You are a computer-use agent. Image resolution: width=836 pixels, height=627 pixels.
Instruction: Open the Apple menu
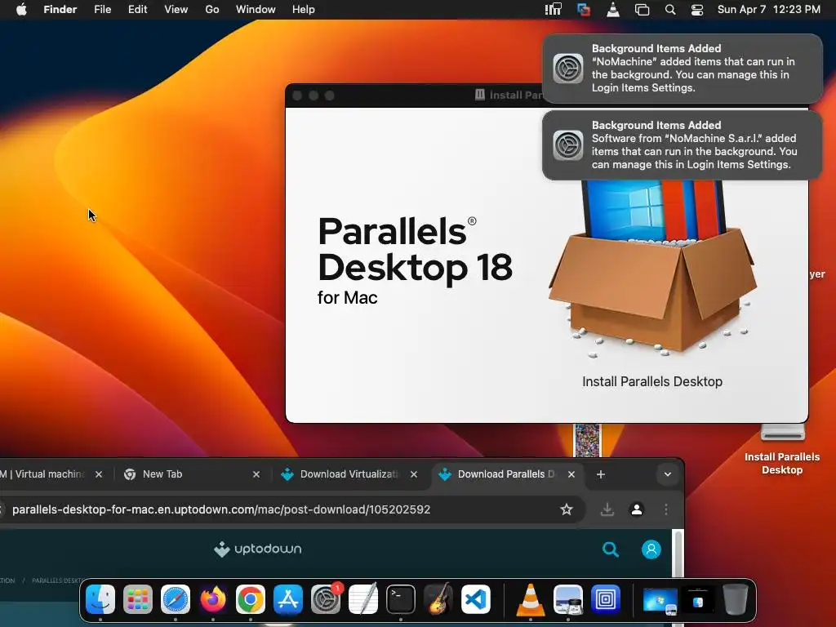21,10
